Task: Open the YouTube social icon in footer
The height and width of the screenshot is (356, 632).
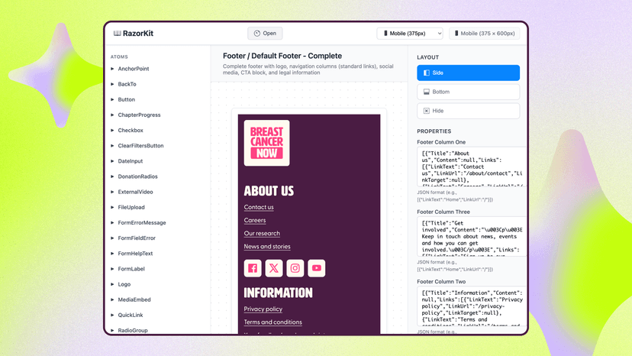Action: point(317,268)
